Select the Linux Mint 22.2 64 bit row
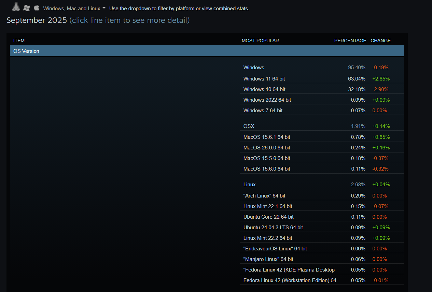The width and height of the screenshot is (432, 292). (322, 238)
